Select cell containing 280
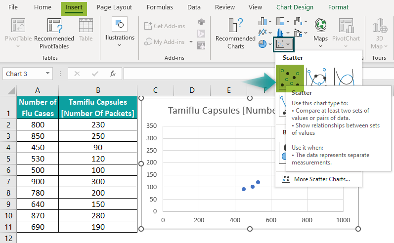Image resolution: width=394 pixels, height=243 pixels. click(98, 216)
